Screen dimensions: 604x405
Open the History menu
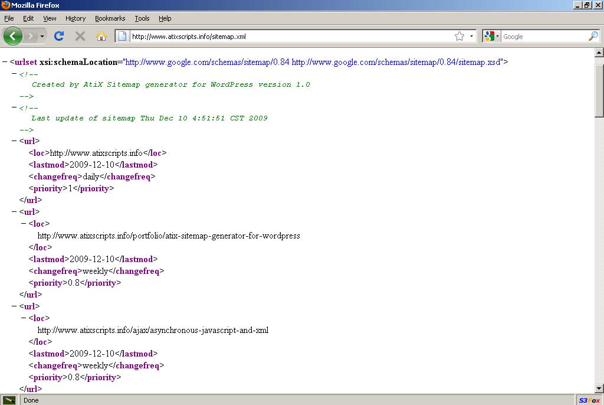coord(75,18)
